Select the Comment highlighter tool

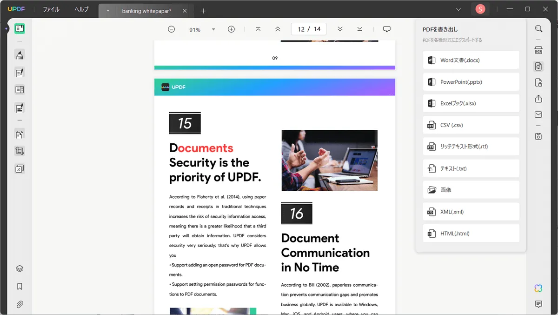click(20, 55)
